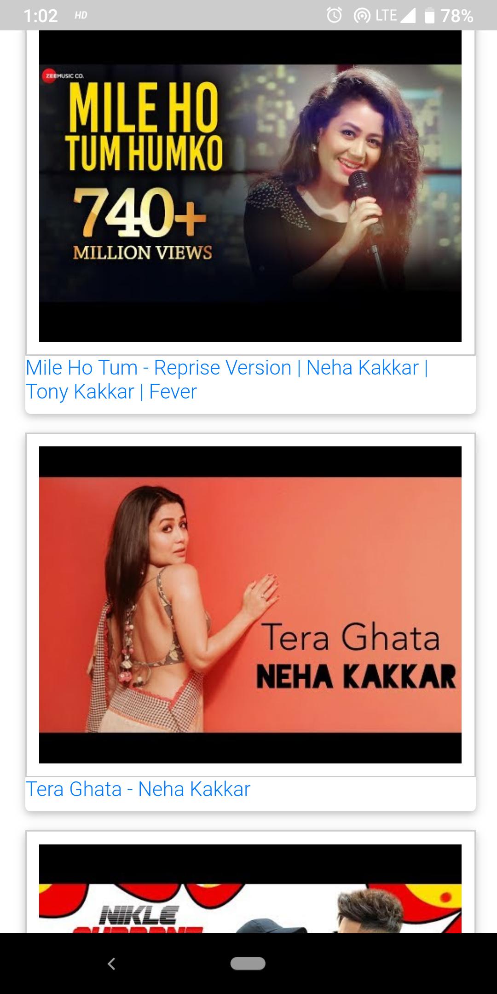Tap the hotspot status bar icon
This screenshot has height=994, width=497.
click(x=362, y=16)
